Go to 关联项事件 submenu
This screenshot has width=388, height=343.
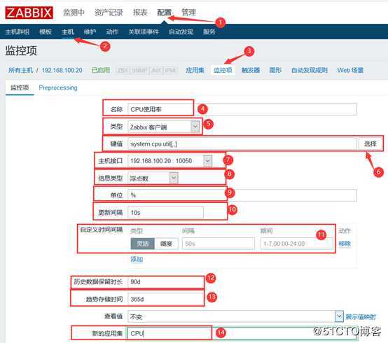coord(144,31)
